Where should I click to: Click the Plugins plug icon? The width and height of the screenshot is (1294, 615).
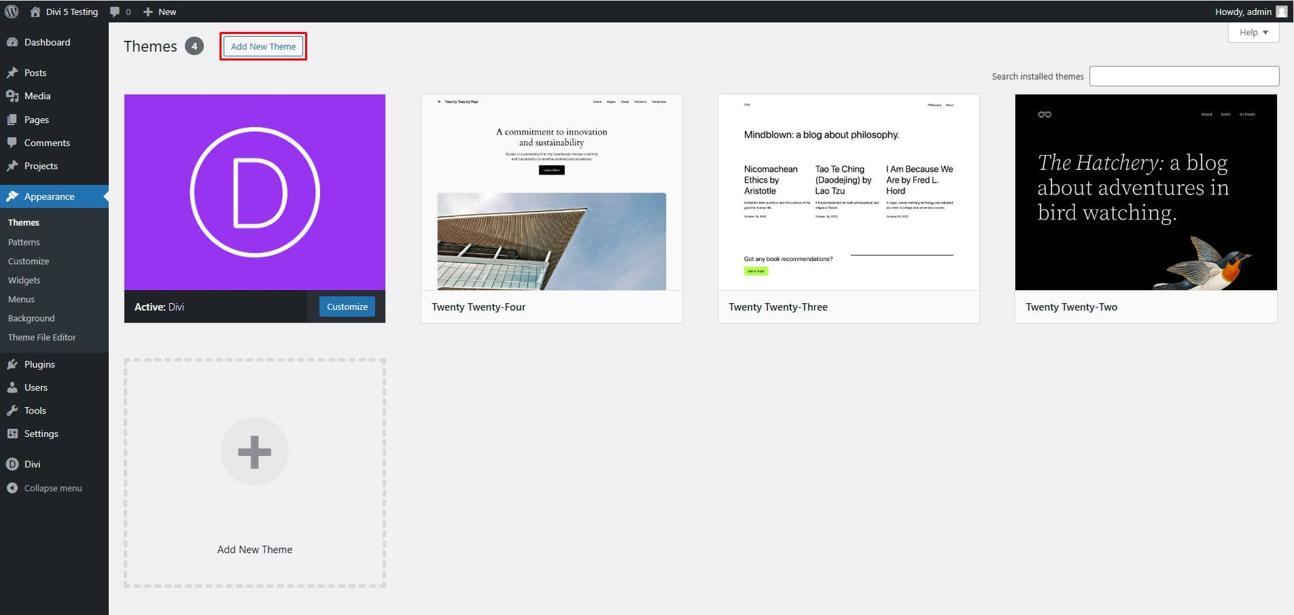(x=12, y=364)
